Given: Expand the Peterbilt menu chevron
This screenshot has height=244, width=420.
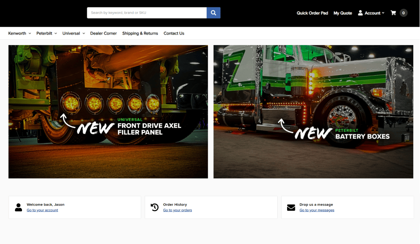Looking at the screenshot, I should 56,33.
